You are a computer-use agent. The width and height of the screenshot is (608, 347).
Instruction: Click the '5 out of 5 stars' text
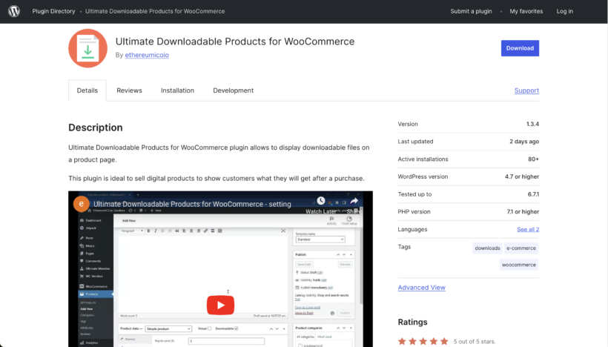(475, 342)
